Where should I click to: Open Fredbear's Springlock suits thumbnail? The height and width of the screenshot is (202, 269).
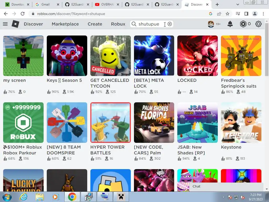tap(241, 56)
